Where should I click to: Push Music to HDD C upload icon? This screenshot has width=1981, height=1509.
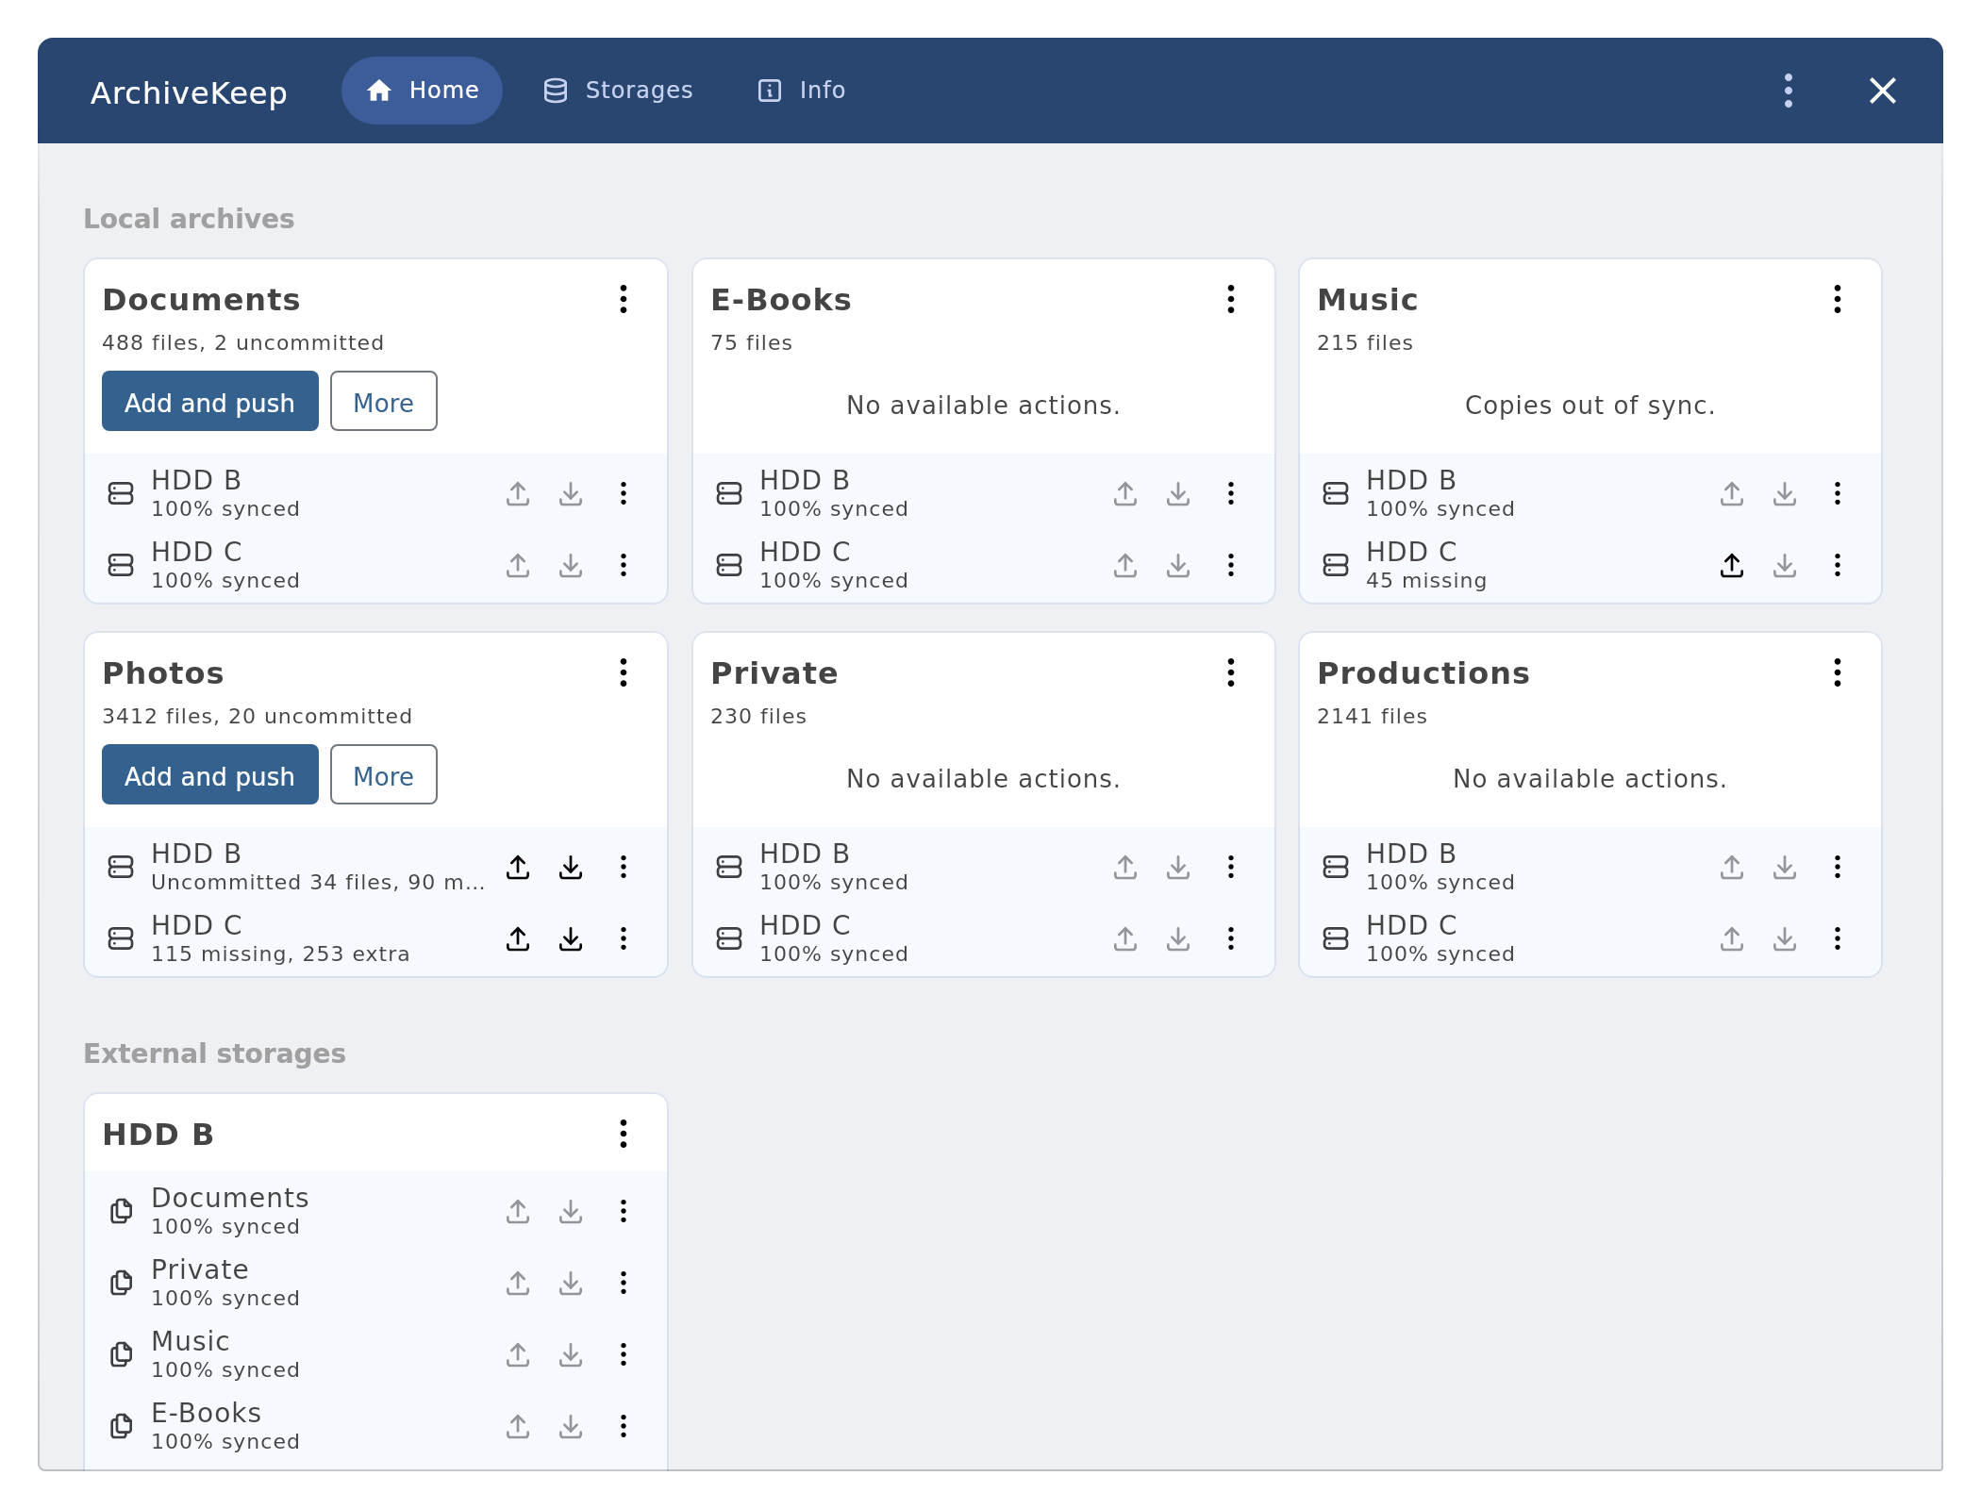pos(1731,565)
